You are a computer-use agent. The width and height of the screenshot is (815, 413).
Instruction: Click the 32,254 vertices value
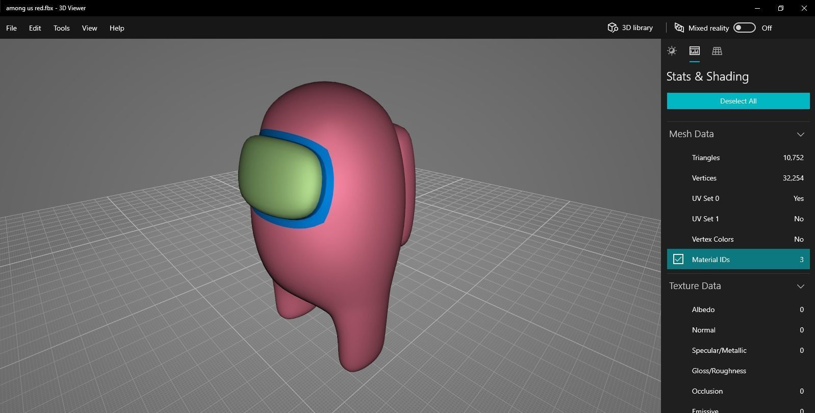click(793, 178)
